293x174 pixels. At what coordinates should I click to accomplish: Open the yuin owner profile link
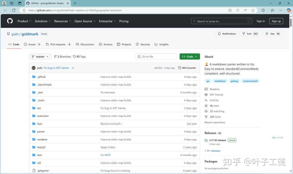tap(15, 34)
